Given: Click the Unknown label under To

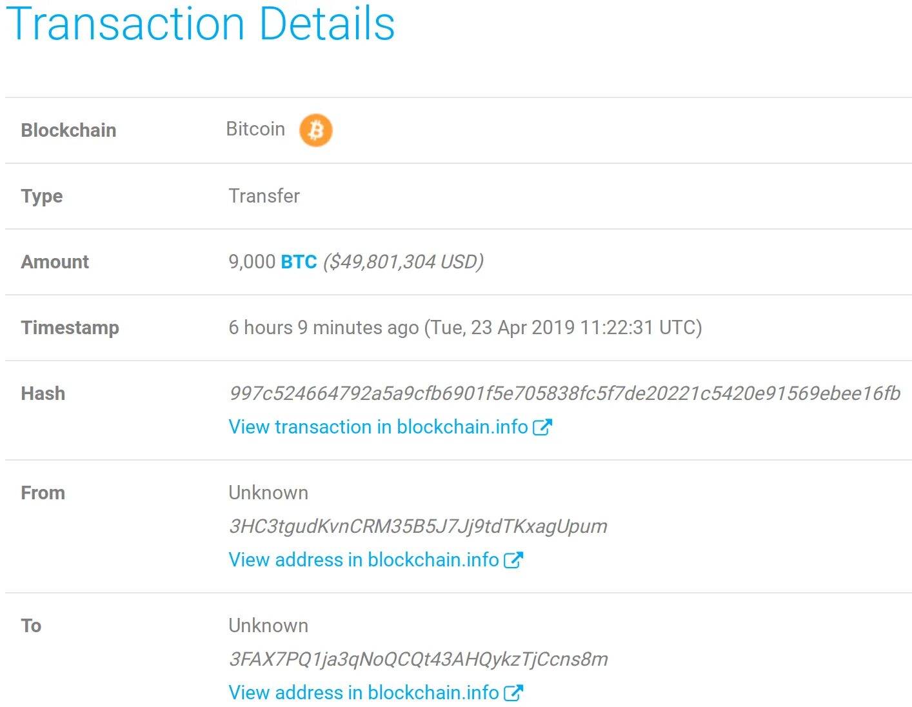Looking at the screenshot, I should (x=268, y=626).
